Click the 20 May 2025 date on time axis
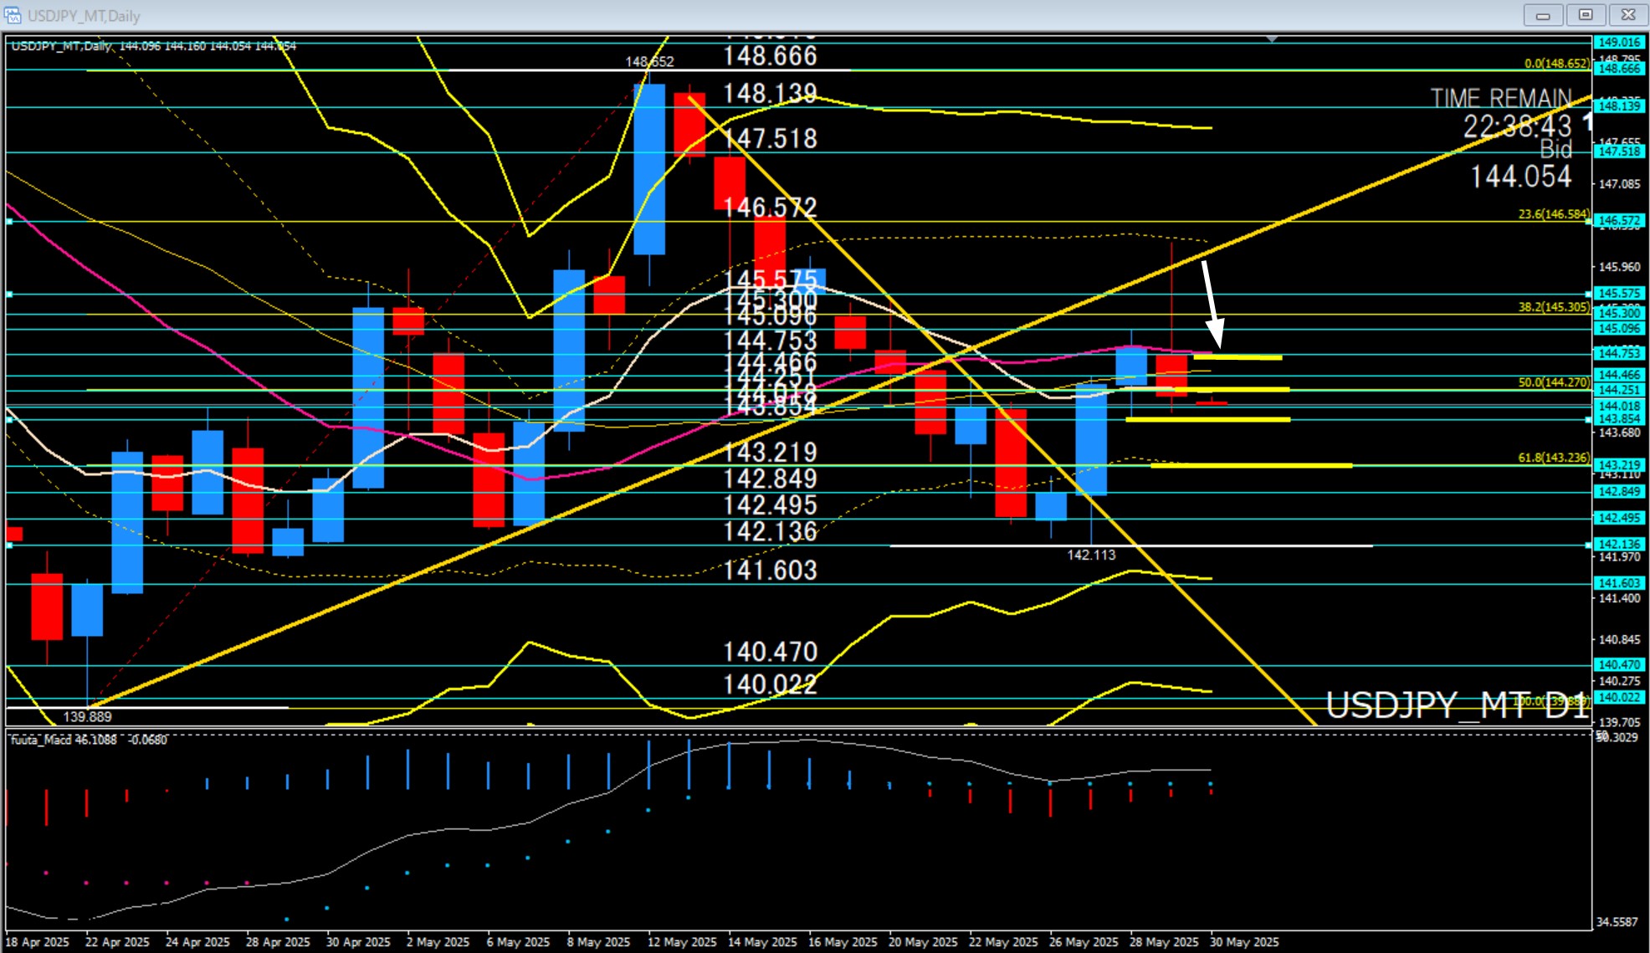 (923, 942)
